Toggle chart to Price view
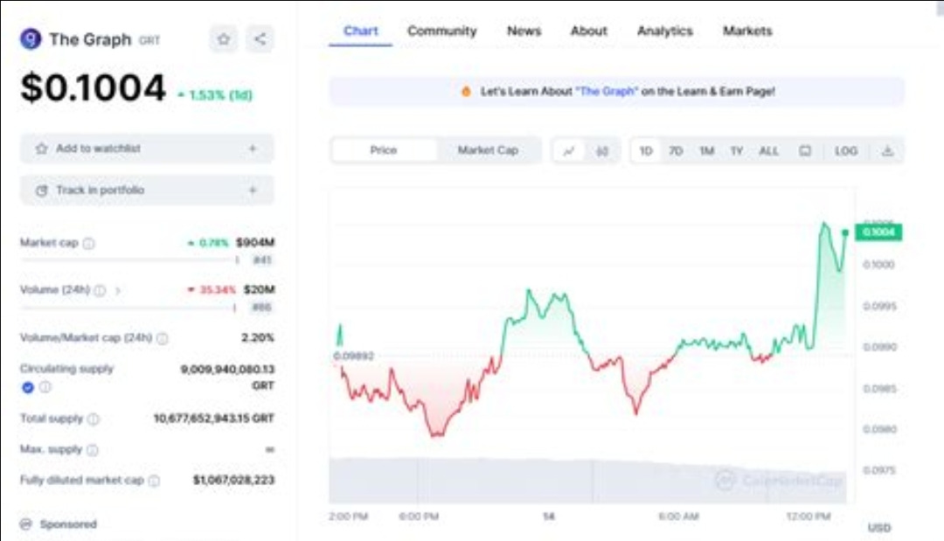The height and width of the screenshot is (541, 944). [384, 150]
